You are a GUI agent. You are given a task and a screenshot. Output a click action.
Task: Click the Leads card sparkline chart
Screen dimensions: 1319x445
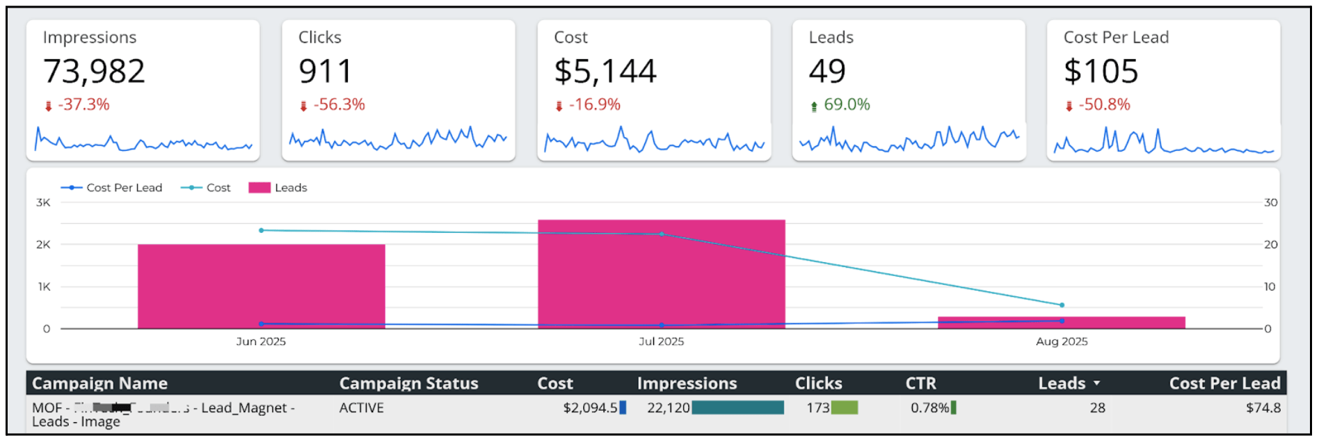tap(909, 138)
